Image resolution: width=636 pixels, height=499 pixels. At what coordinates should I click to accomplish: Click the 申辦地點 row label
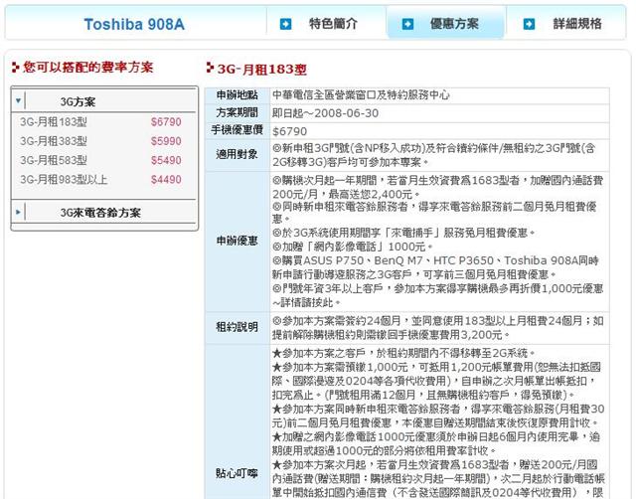pyautogui.click(x=237, y=95)
